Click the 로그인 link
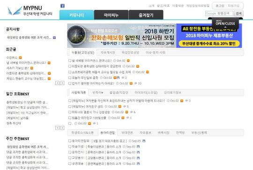253x170 pixels. point(220,6)
